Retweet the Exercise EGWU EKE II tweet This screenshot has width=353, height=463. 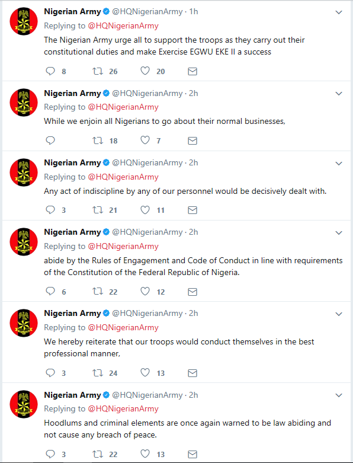(x=98, y=71)
